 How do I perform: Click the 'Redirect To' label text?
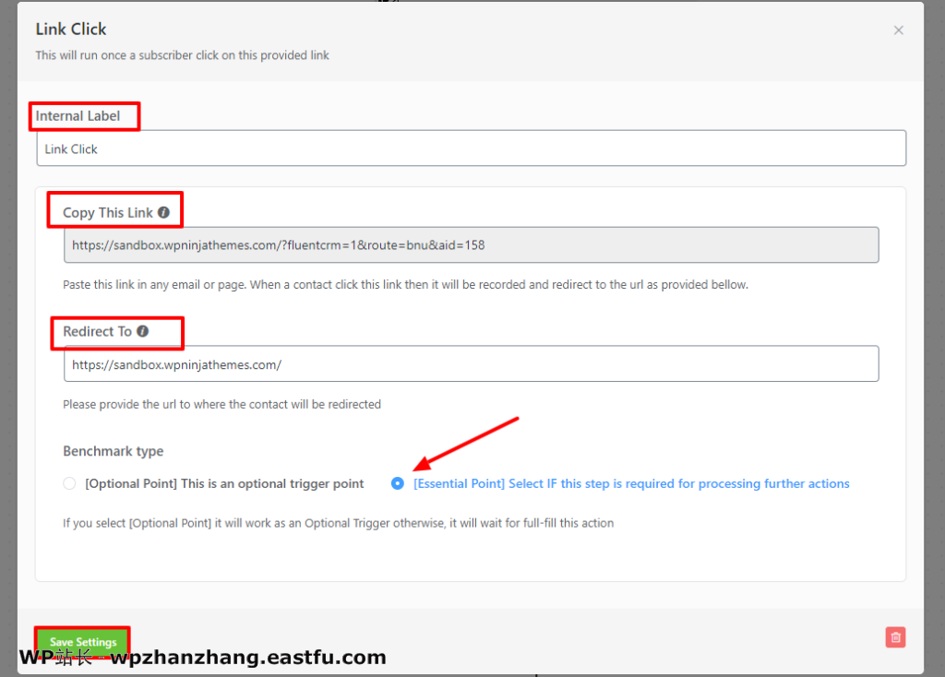97,331
